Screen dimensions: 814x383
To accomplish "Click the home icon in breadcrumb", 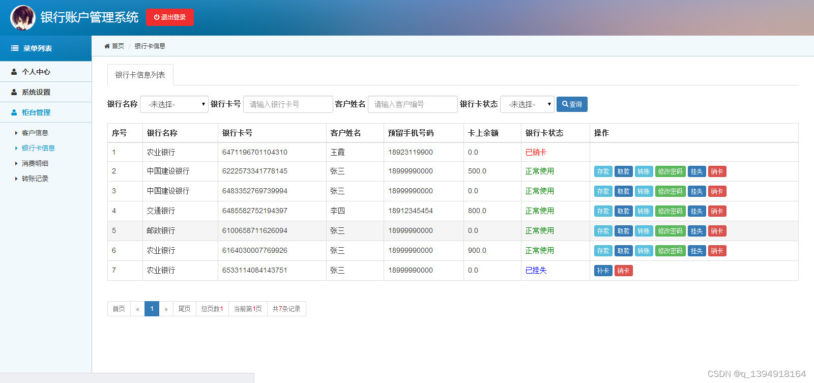I will tap(107, 46).
